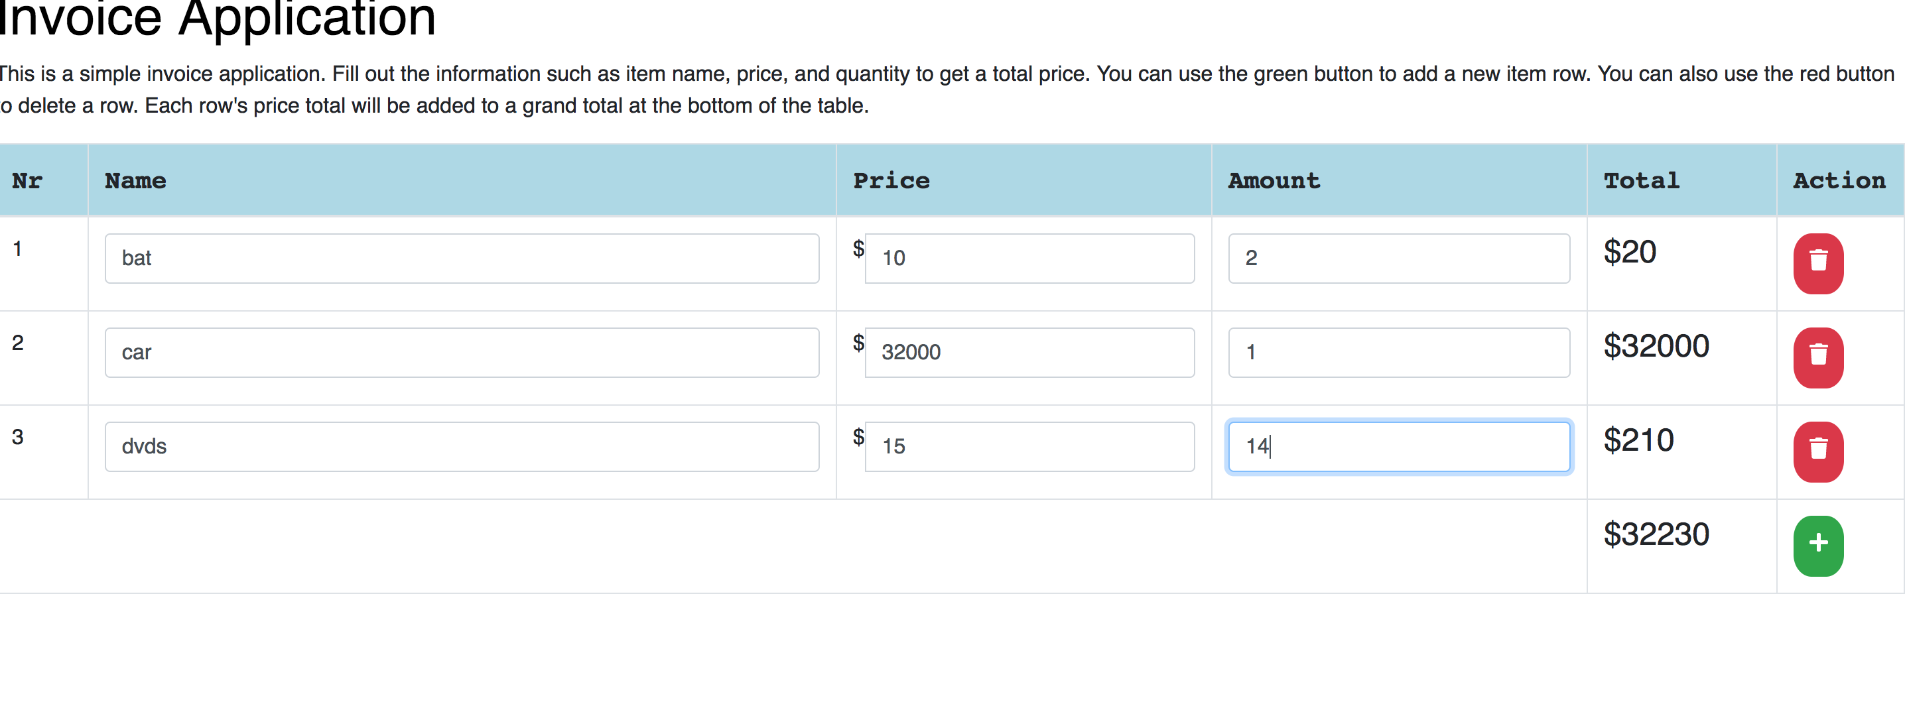Click the grand total $32230
This screenshot has height=708, width=1905.
[1656, 534]
